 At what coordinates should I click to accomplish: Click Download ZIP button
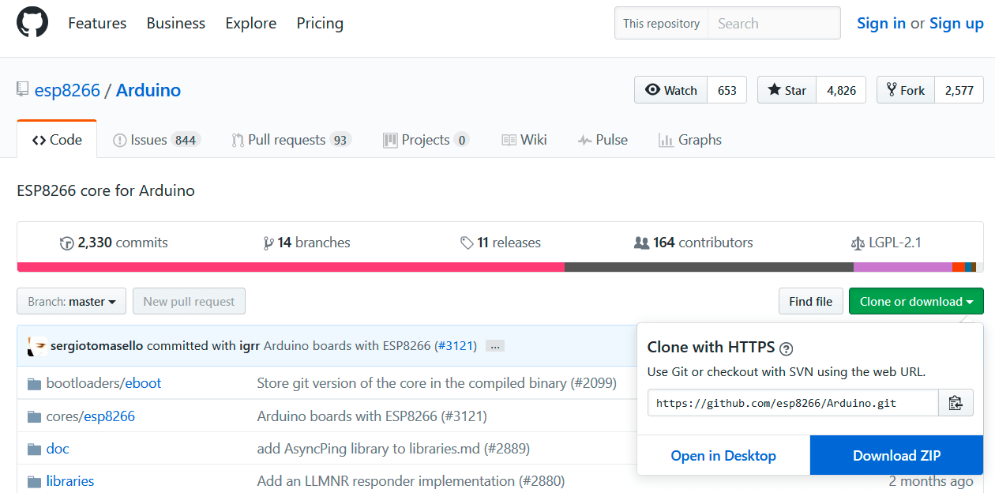[896, 456]
